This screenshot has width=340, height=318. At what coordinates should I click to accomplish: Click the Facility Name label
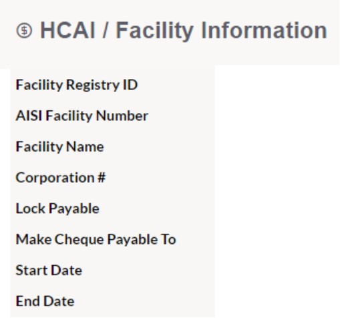[60, 146]
